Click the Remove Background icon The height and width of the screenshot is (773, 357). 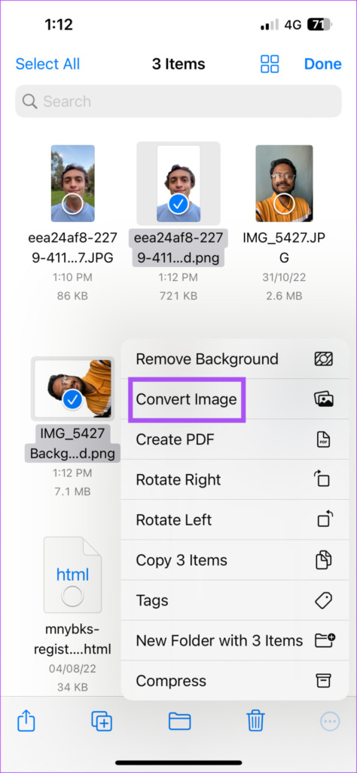click(x=324, y=359)
